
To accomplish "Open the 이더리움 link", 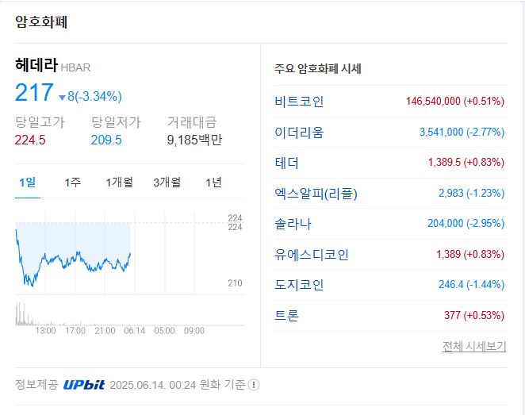I will coord(299,133).
